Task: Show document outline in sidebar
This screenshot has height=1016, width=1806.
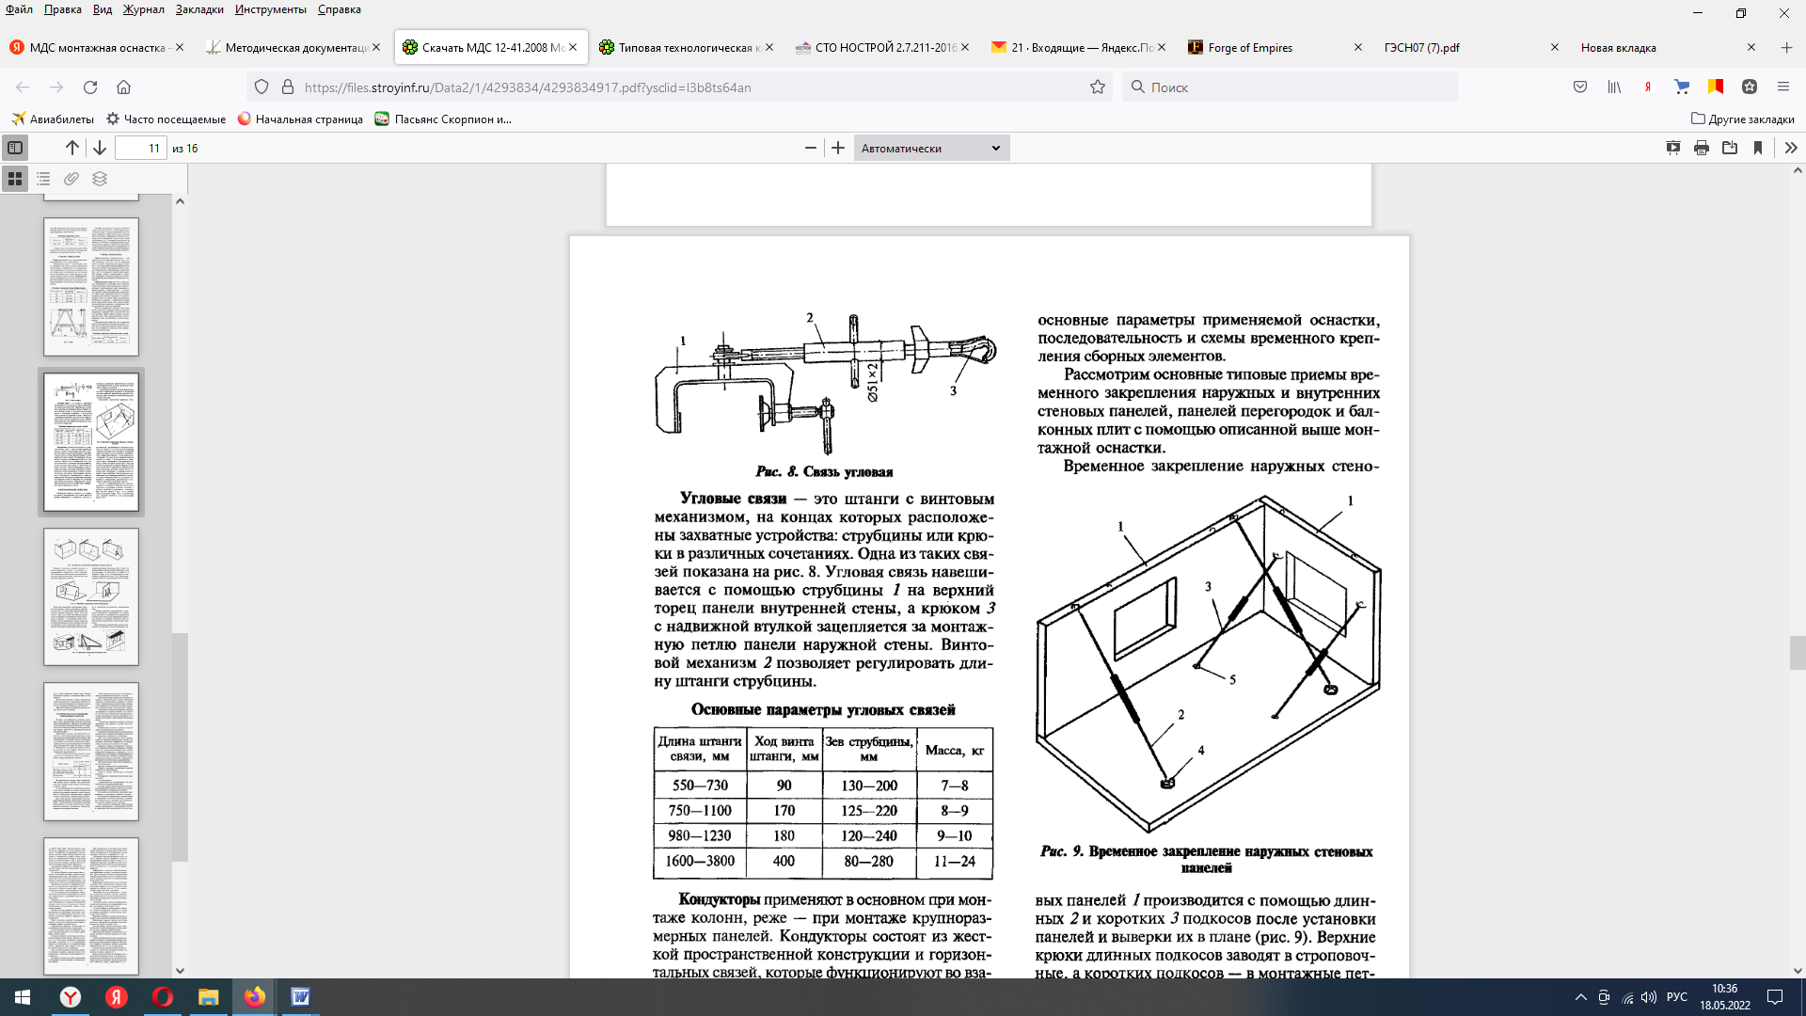Action: (43, 179)
